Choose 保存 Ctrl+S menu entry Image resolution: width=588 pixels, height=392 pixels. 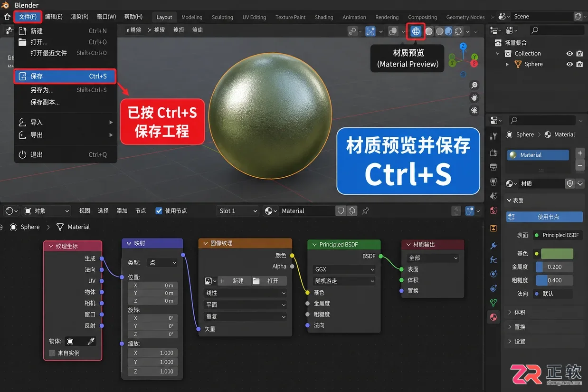coord(65,76)
